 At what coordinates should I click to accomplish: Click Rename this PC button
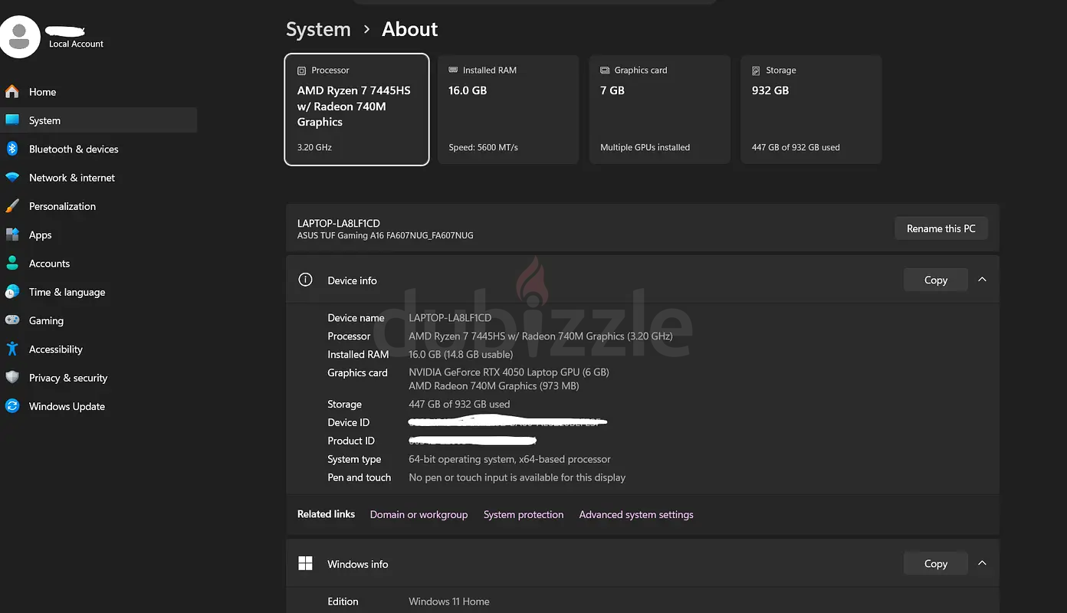(941, 228)
